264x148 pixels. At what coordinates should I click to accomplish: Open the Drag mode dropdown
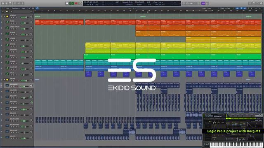[228, 8]
